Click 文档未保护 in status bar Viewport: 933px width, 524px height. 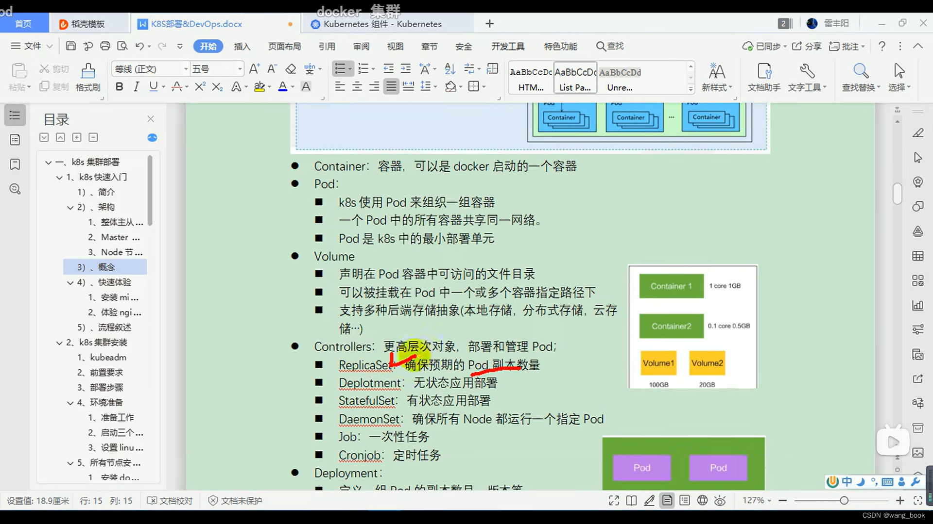click(x=235, y=501)
